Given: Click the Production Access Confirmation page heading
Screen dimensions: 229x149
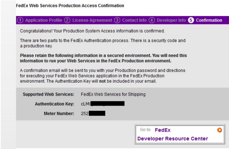Looking at the screenshot, I should pos(70,6).
